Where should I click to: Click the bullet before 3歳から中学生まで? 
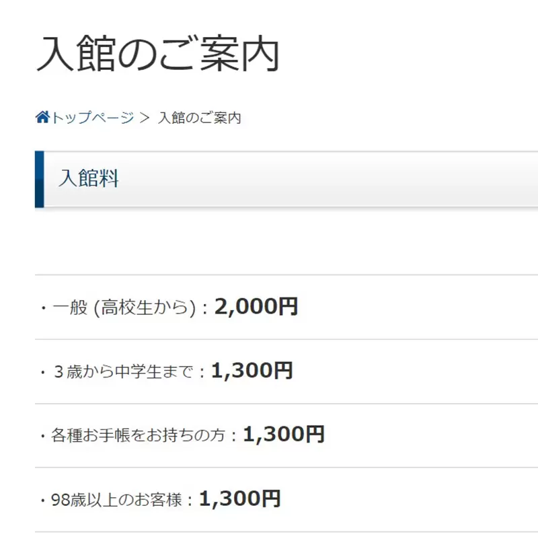click(43, 372)
